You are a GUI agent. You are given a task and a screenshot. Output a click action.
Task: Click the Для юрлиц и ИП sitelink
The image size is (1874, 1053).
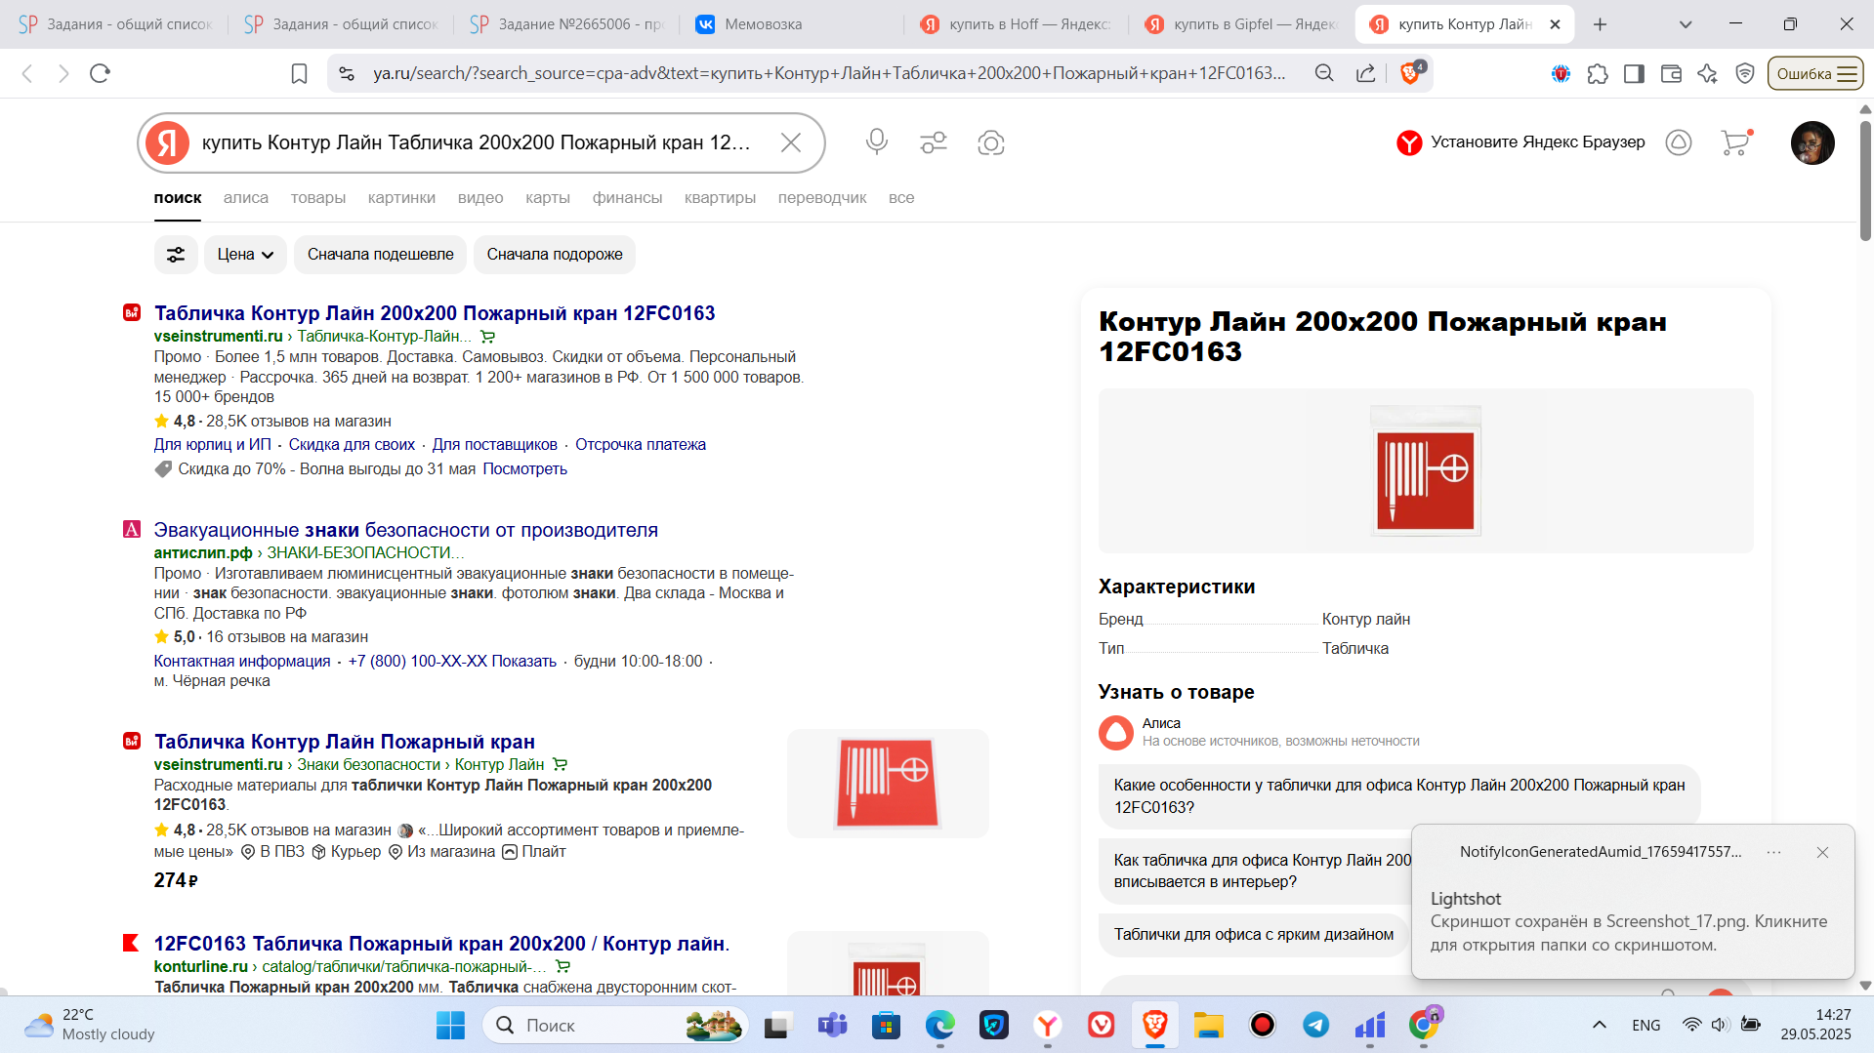point(213,445)
